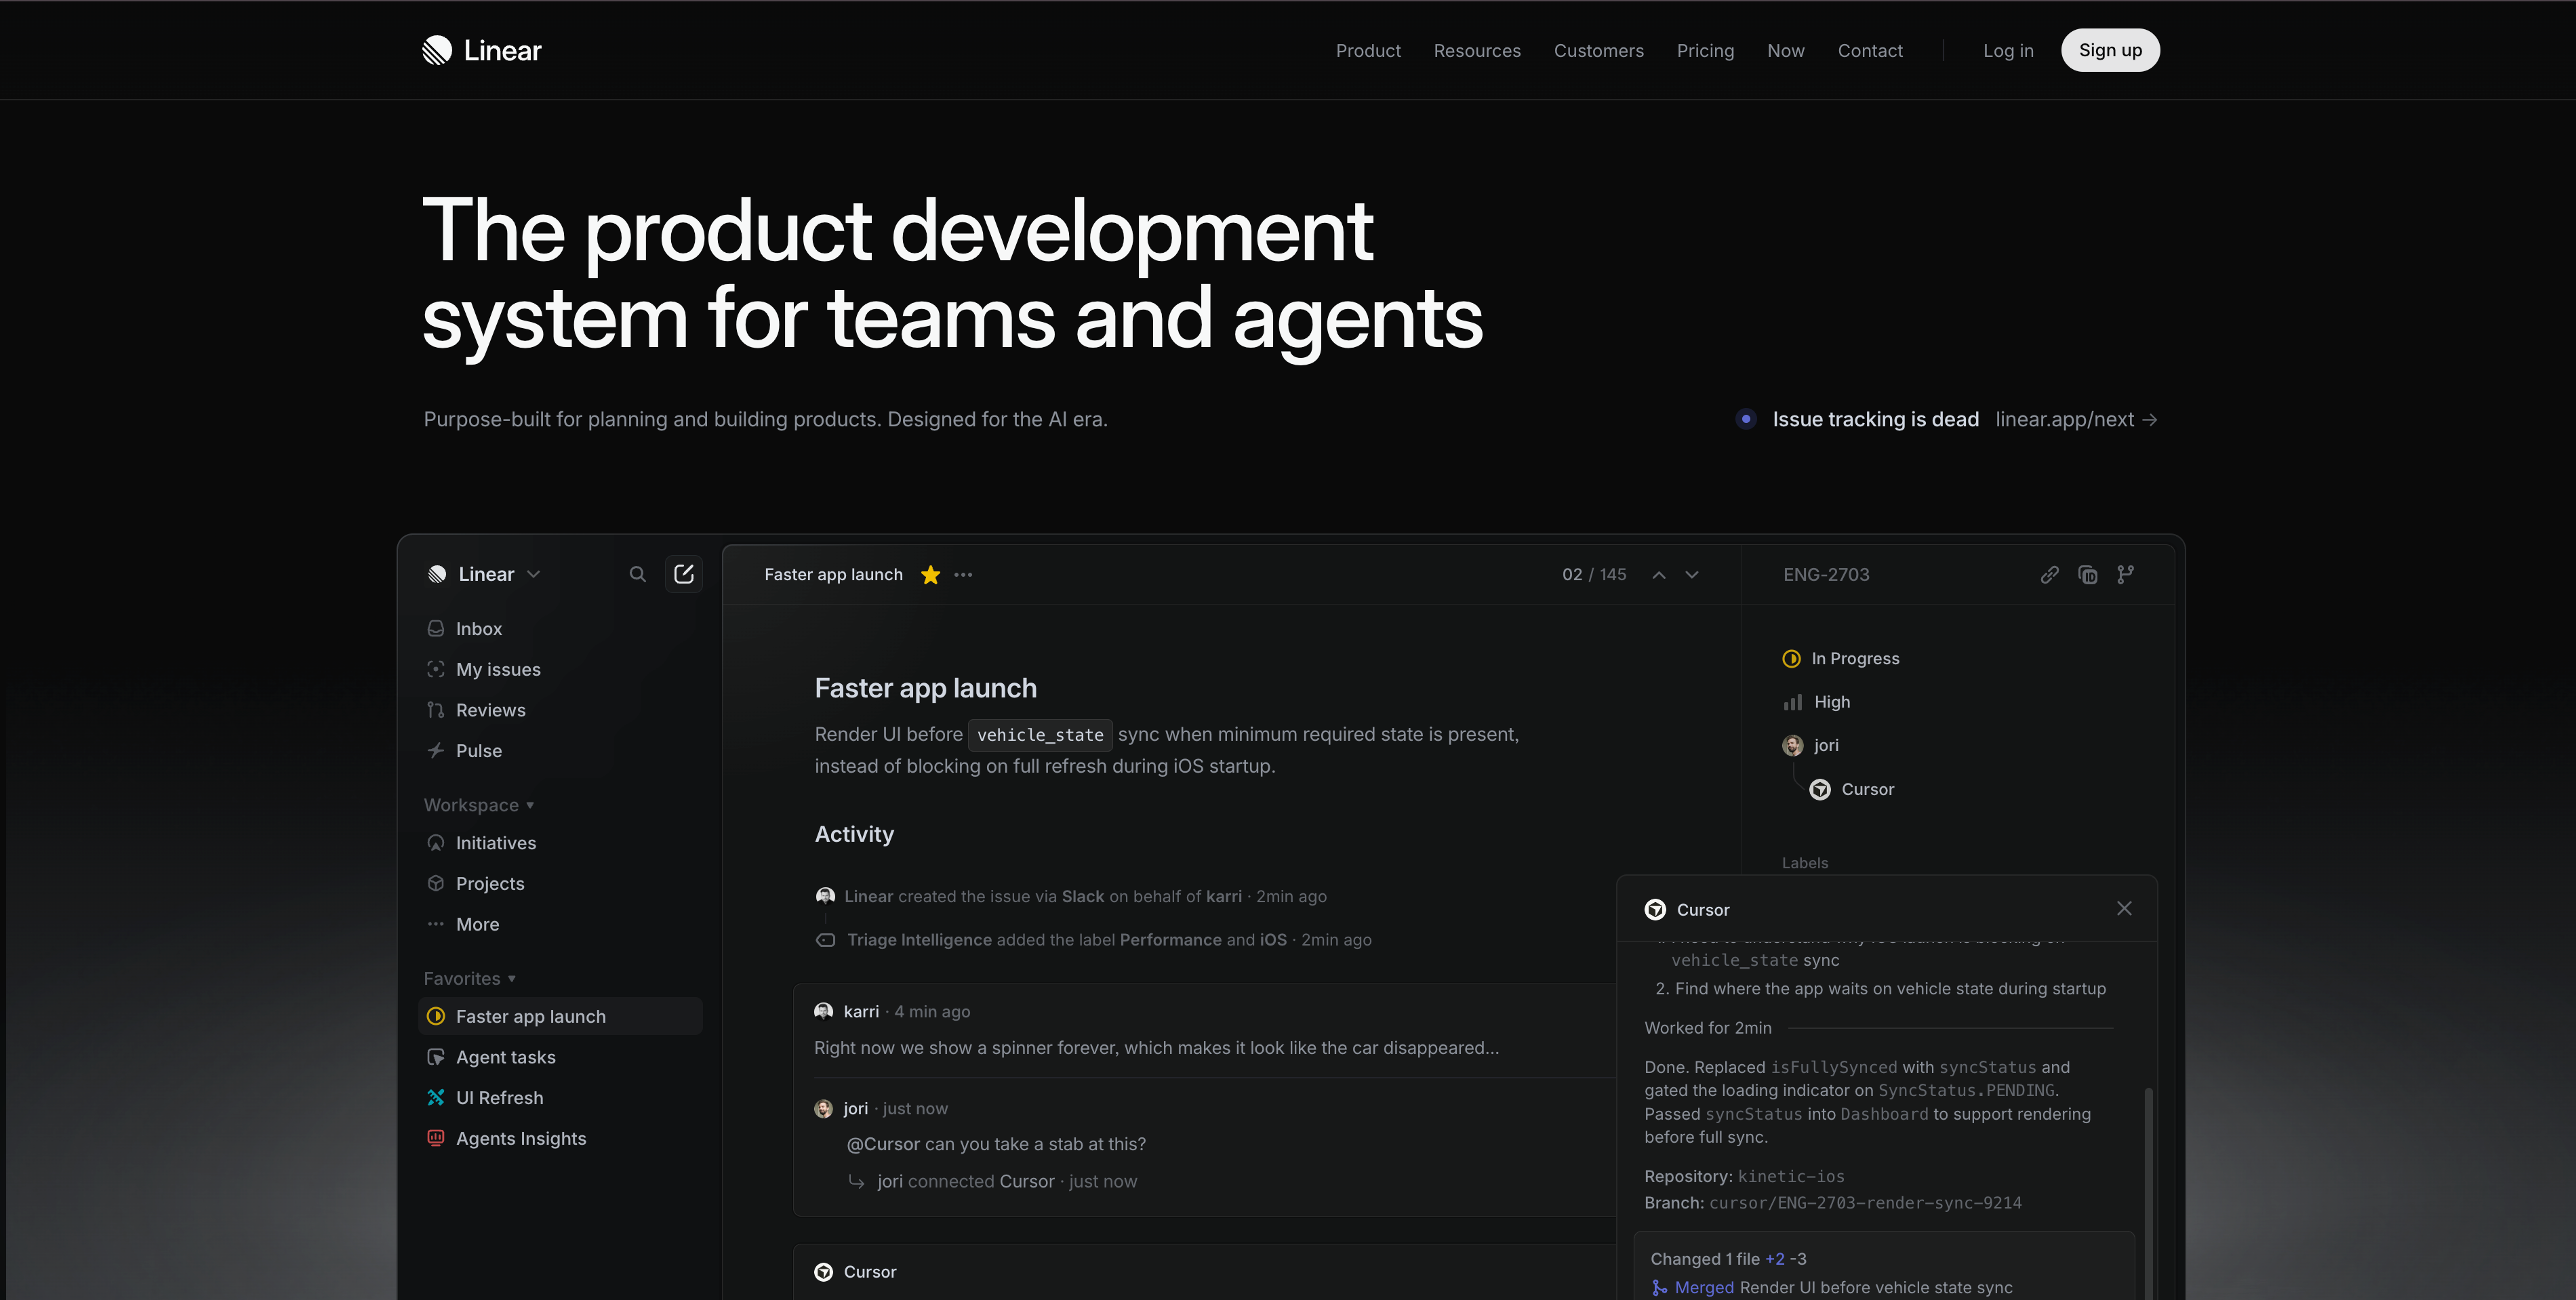Click the Faster app launch issue title
Viewport: 2576px width, 1300px height.
coord(926,688)
